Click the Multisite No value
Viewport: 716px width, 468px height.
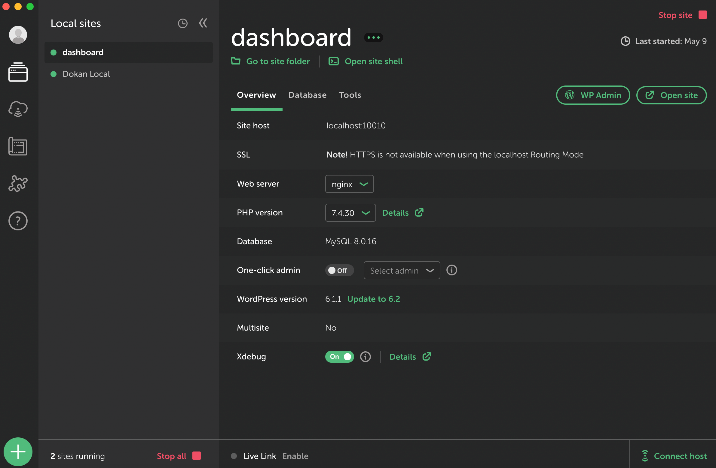click(331, 328)
